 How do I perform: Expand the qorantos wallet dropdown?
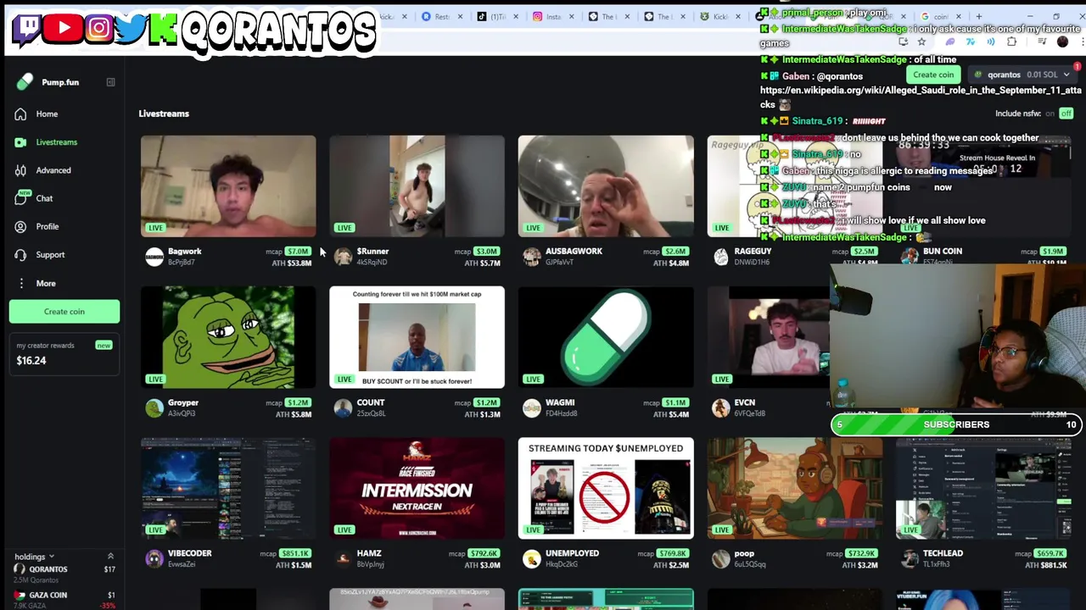[1066, 75]
